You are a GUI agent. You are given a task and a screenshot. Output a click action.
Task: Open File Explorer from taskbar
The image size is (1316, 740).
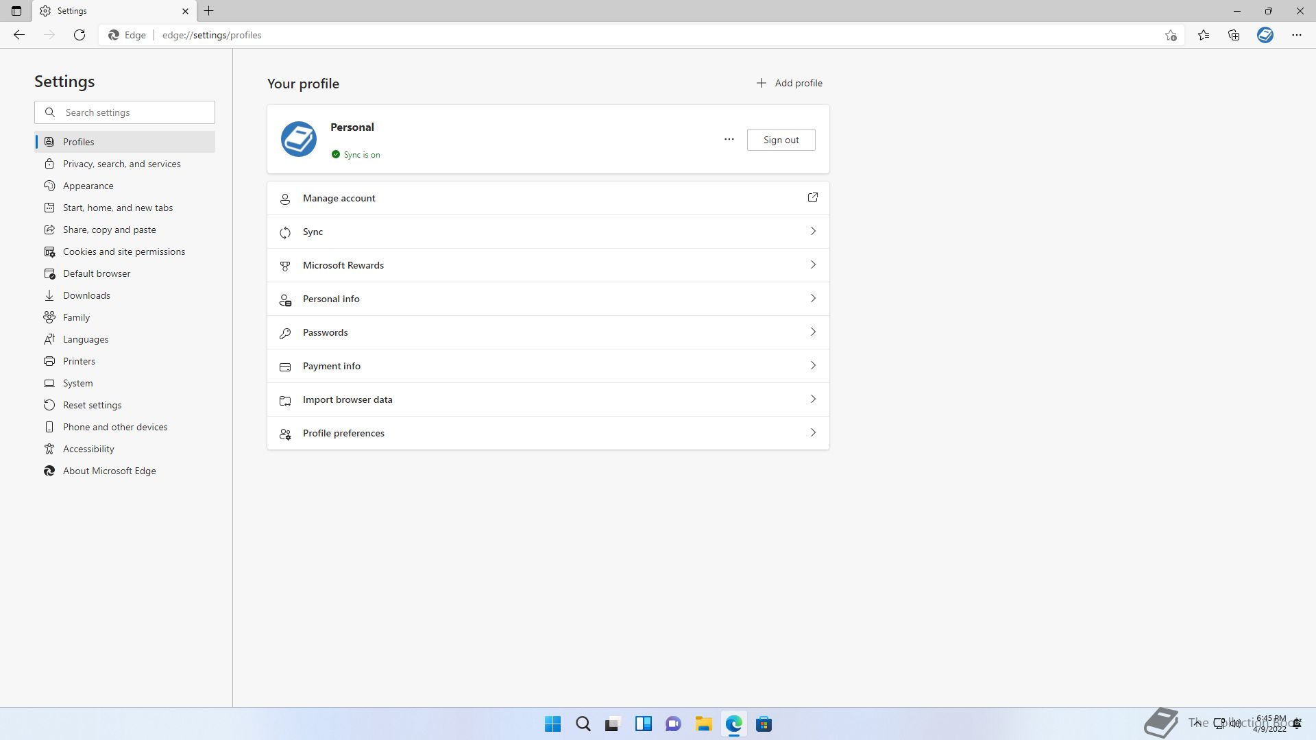coord(703,724)
